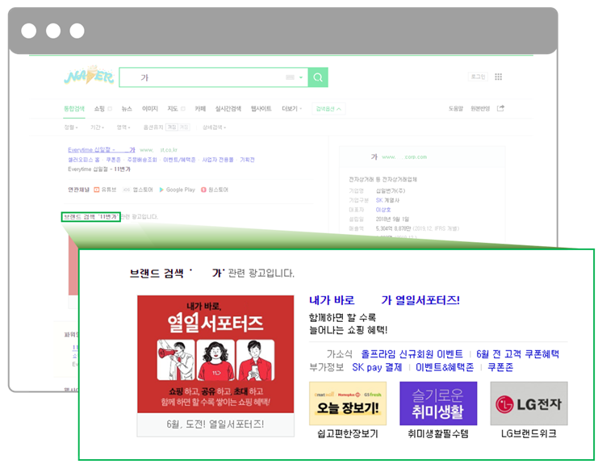Select the 통합검색 tab
This screenshot has height=468, width=602.
click(74, 109)
